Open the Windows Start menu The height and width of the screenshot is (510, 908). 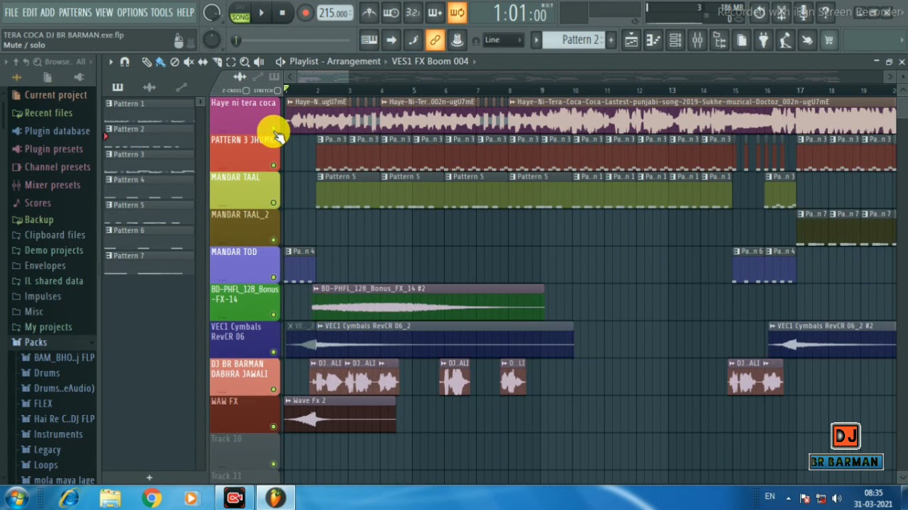(16, 498)
